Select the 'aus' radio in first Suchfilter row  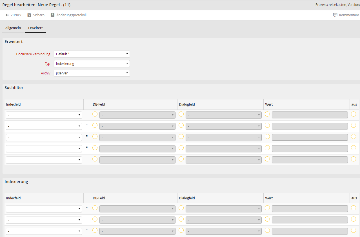(354, 114)
